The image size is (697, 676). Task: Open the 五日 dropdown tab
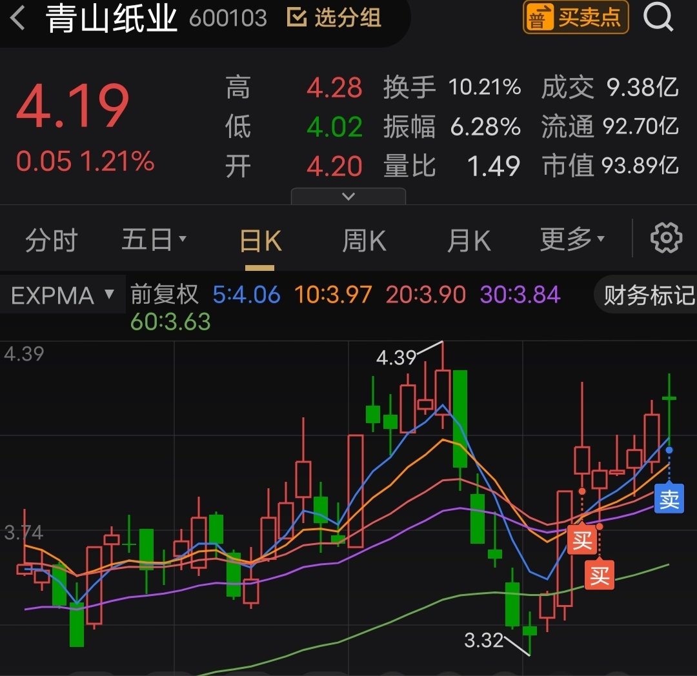pos(154,240)
